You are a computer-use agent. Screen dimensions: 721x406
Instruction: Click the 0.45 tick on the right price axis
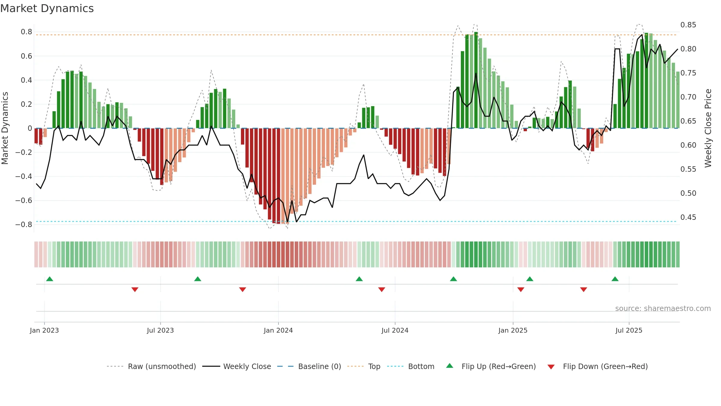pyautogui.click(x=688, y=217)
